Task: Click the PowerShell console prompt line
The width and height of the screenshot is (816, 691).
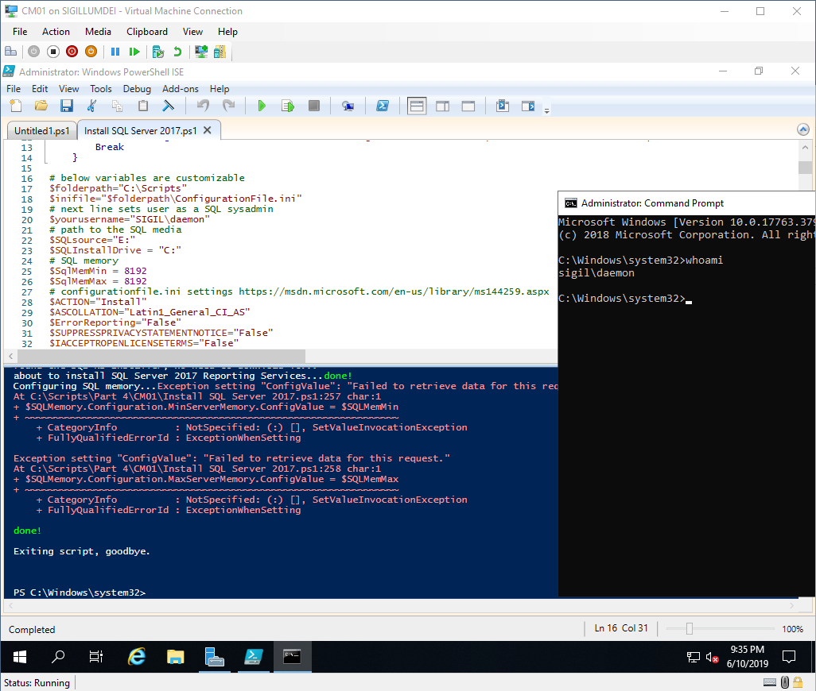Action: [x=79, y=593]
